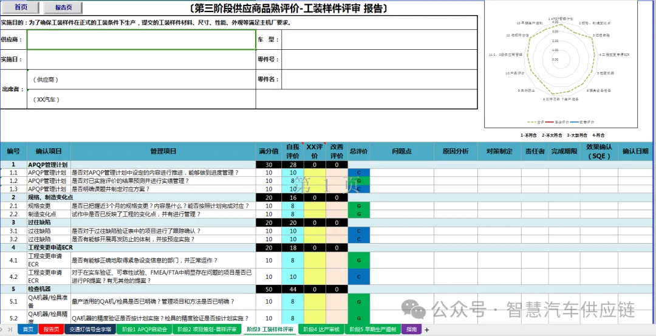Open the 阶段1 APQP启动会 sheet tab
The height and width of the screenshot is (336, 656).
(x=145, y=330)
